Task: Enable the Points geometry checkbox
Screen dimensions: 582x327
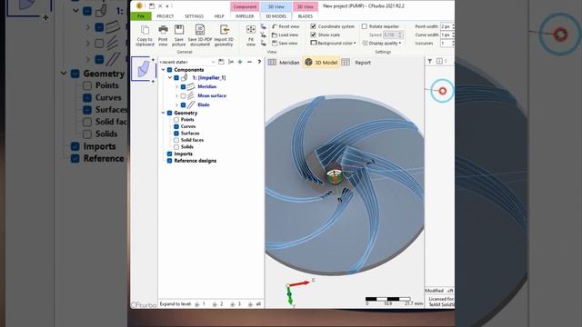Action: point(176,120)
